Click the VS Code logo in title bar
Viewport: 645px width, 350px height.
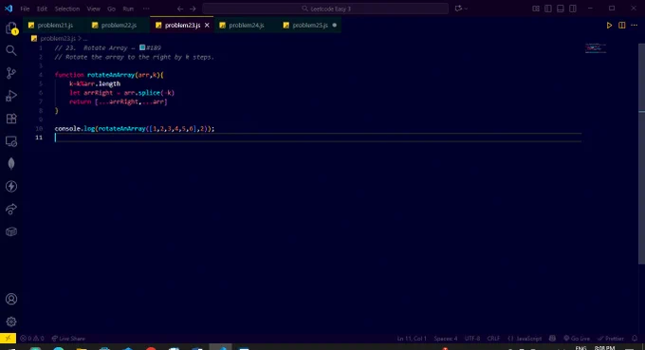tap(9, 9)
